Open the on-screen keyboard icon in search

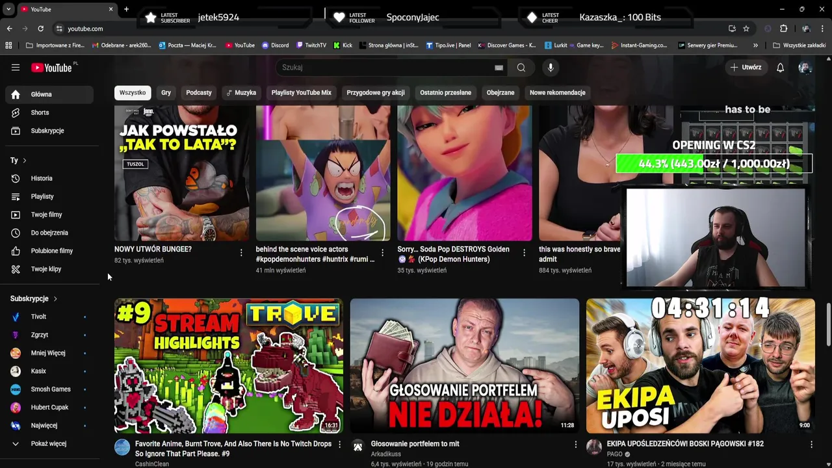point(499,68)
